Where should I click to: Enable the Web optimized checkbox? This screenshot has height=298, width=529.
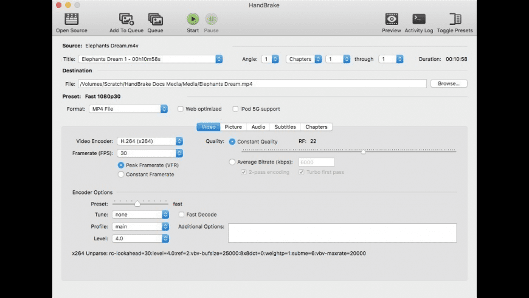click(x=181, y=109)
